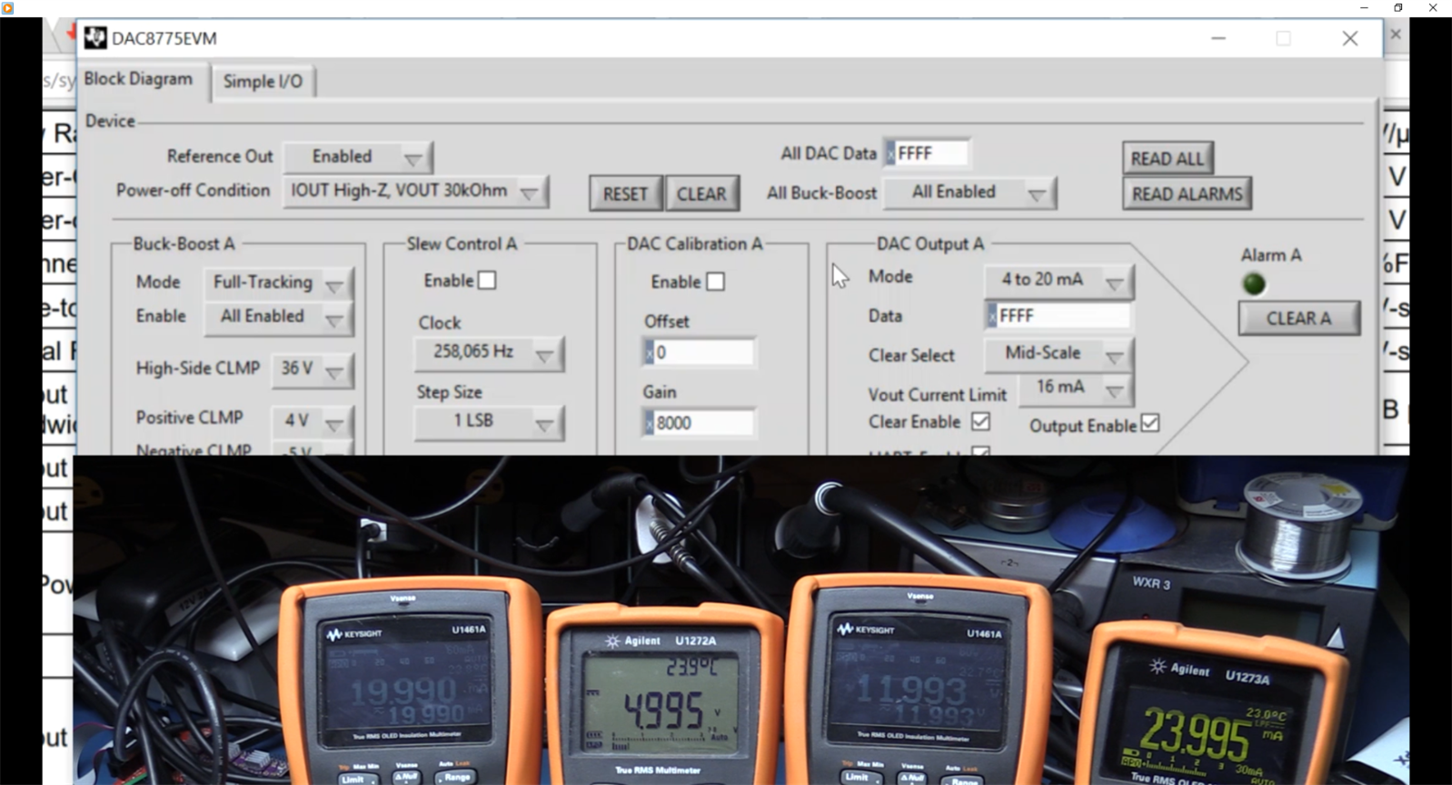Minimize the DAC8775EVM window

click(x=1218, y=38)
